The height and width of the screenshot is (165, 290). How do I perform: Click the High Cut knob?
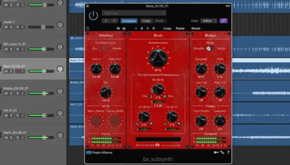(x=220, y=92)
